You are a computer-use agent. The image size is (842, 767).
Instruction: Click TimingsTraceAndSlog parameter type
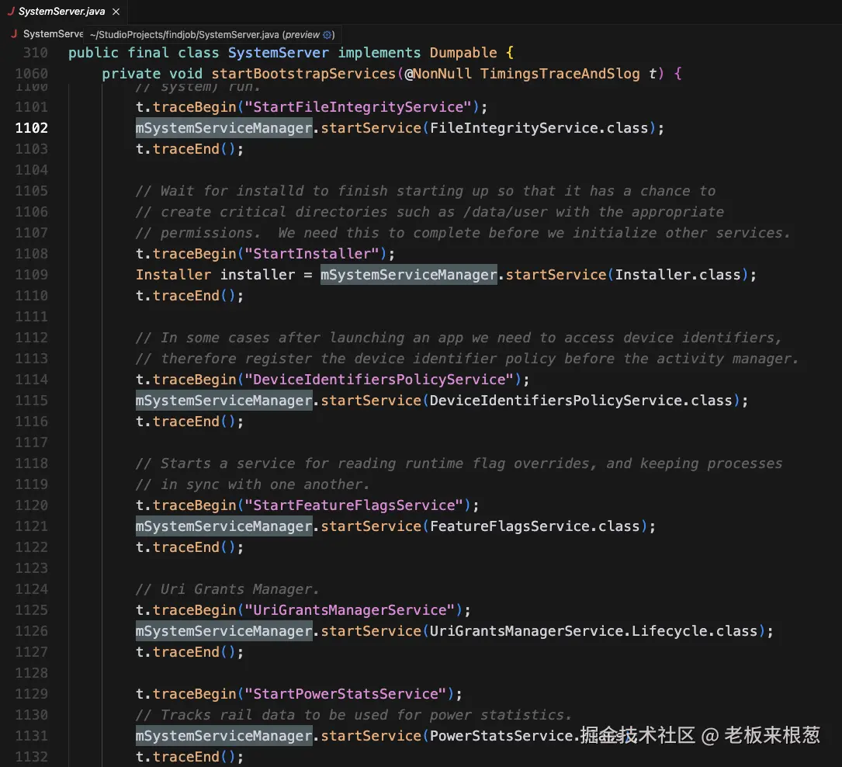pos(560,74)
